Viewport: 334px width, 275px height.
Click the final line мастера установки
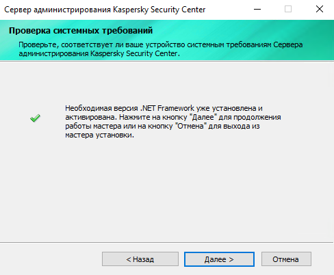point(99,135)
